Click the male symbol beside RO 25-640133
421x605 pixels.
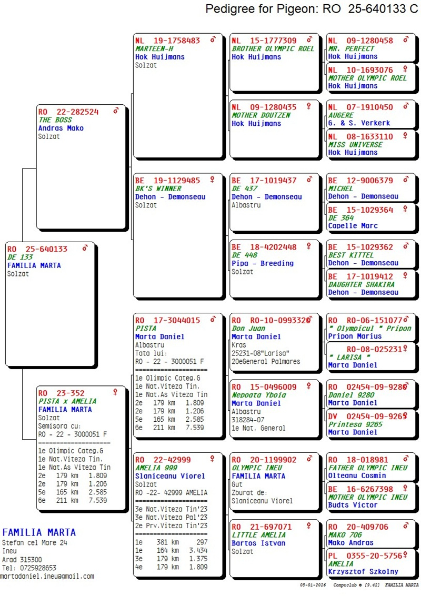(85, 248)
